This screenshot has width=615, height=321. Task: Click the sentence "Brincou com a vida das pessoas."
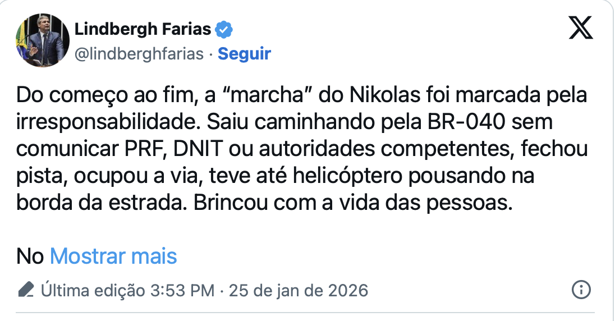(x=354, y=204)
